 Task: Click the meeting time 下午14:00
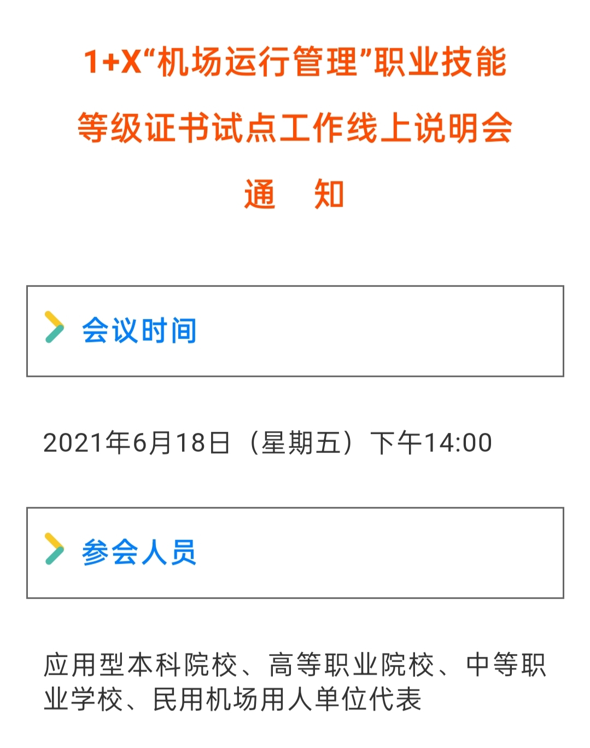coord(431,442)
